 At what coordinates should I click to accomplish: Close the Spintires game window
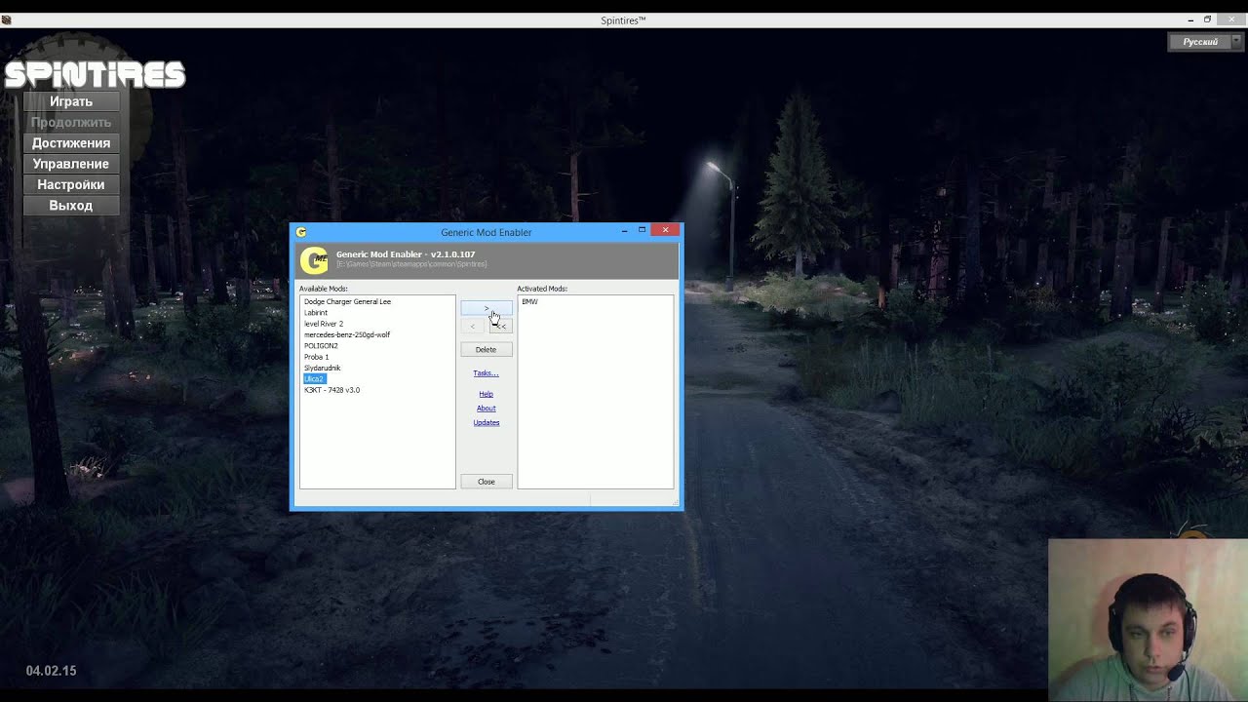coord(1230,19)
